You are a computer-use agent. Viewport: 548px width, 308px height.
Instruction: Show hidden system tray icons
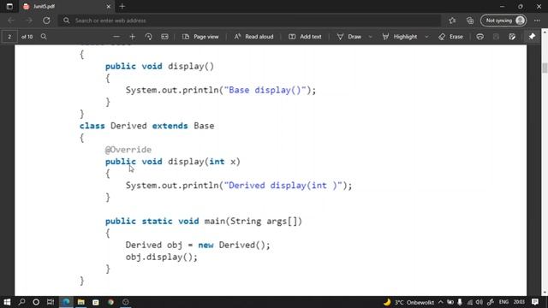point(441,302)
